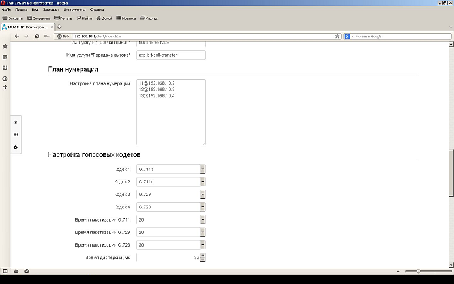Click the Время дисперсии number field

pyautogui.click(x=168, y=258)
